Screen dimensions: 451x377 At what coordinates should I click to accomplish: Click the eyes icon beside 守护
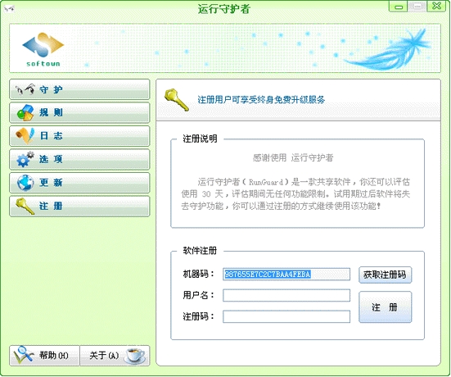[x=25, y=89]
